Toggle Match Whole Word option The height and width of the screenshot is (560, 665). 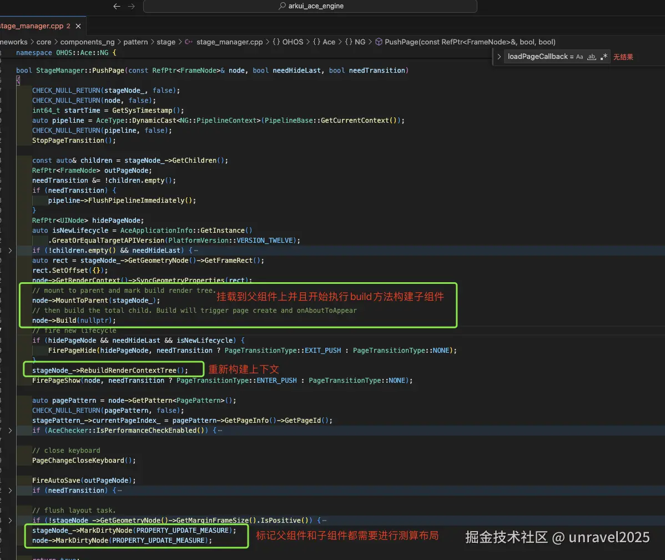(x=592, y=57)
